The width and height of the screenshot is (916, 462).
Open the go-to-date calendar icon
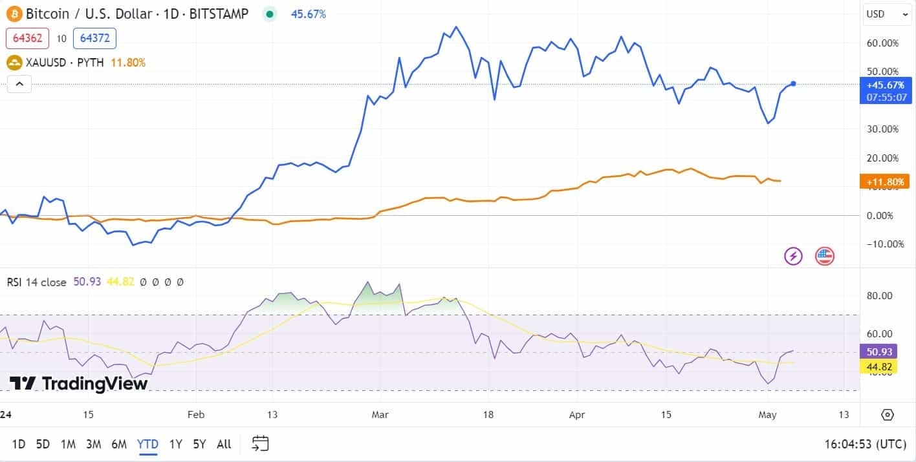260,444
